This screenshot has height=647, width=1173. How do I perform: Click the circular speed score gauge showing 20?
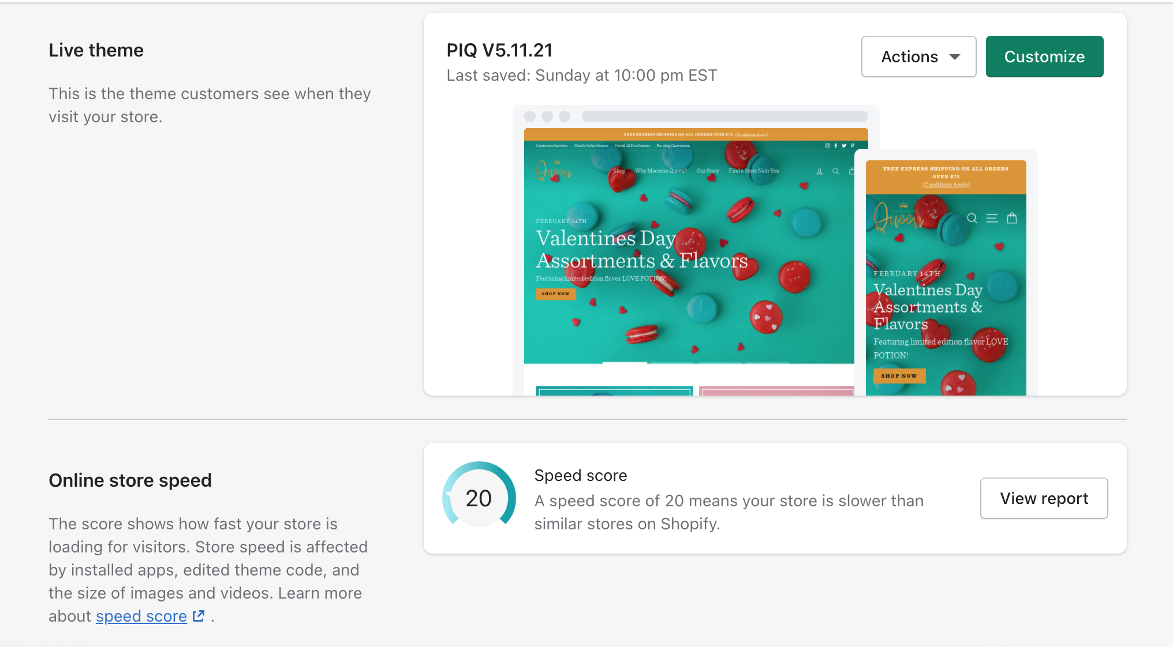478,498
